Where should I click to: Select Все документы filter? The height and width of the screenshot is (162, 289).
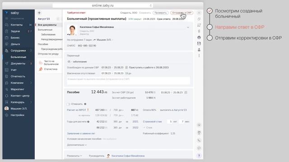(47, 25)
